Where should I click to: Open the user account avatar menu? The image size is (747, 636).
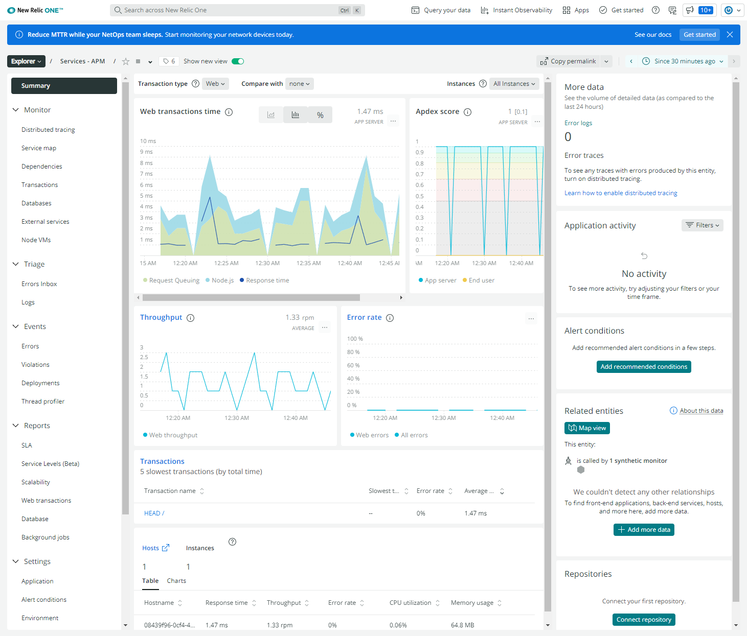point(733,10)
